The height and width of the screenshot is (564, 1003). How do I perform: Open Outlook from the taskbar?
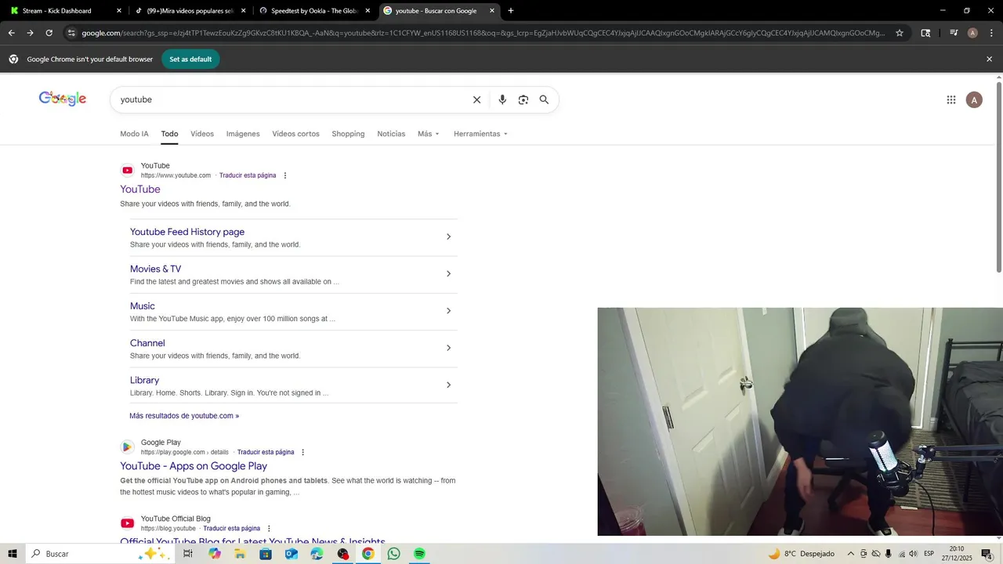pos(291,554)
